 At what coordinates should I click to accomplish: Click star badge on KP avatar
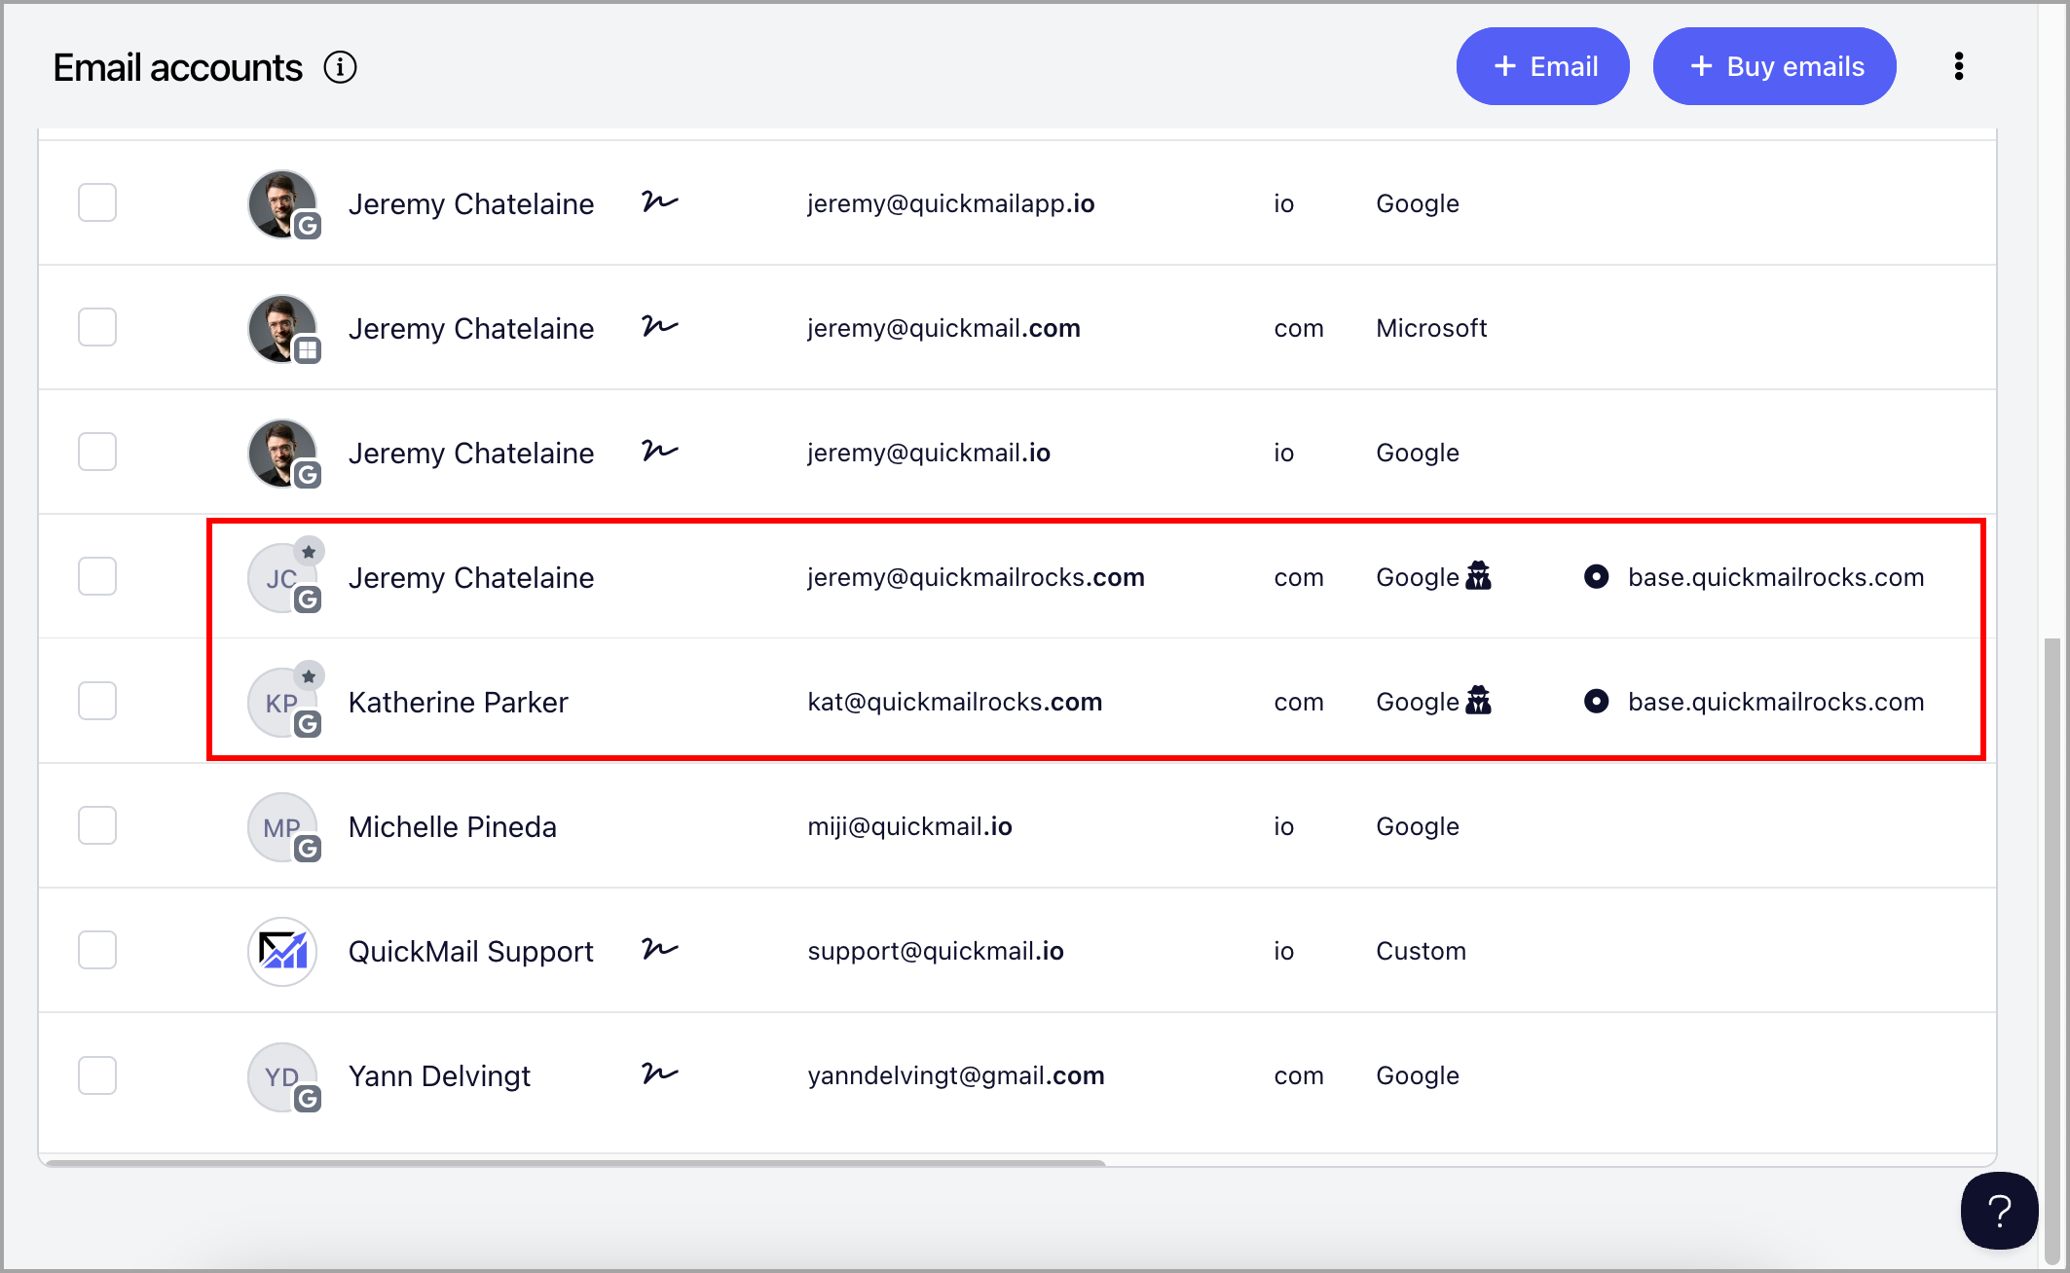click(309, 676)
